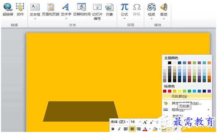Click the 音频 (Audio) speaker icon
This screenshot has width=217, height=133.
point(164,7)
